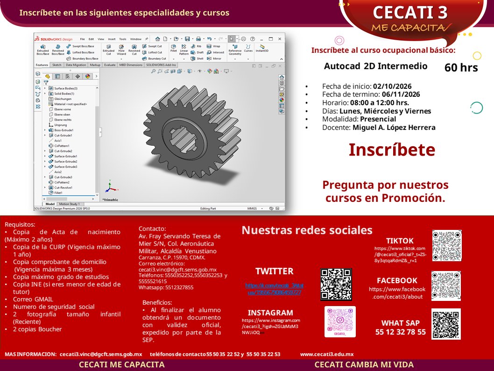Click the Save icon
494x371 pixels.
(187, 39)
